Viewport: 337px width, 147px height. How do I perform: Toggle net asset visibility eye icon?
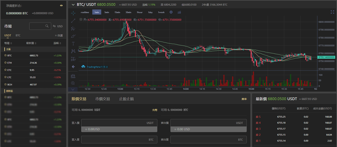61,6
